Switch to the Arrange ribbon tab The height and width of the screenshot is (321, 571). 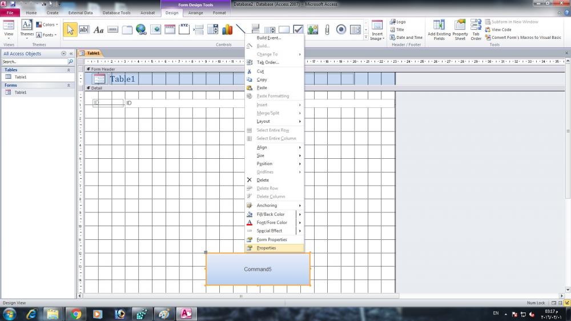(195, 13)
